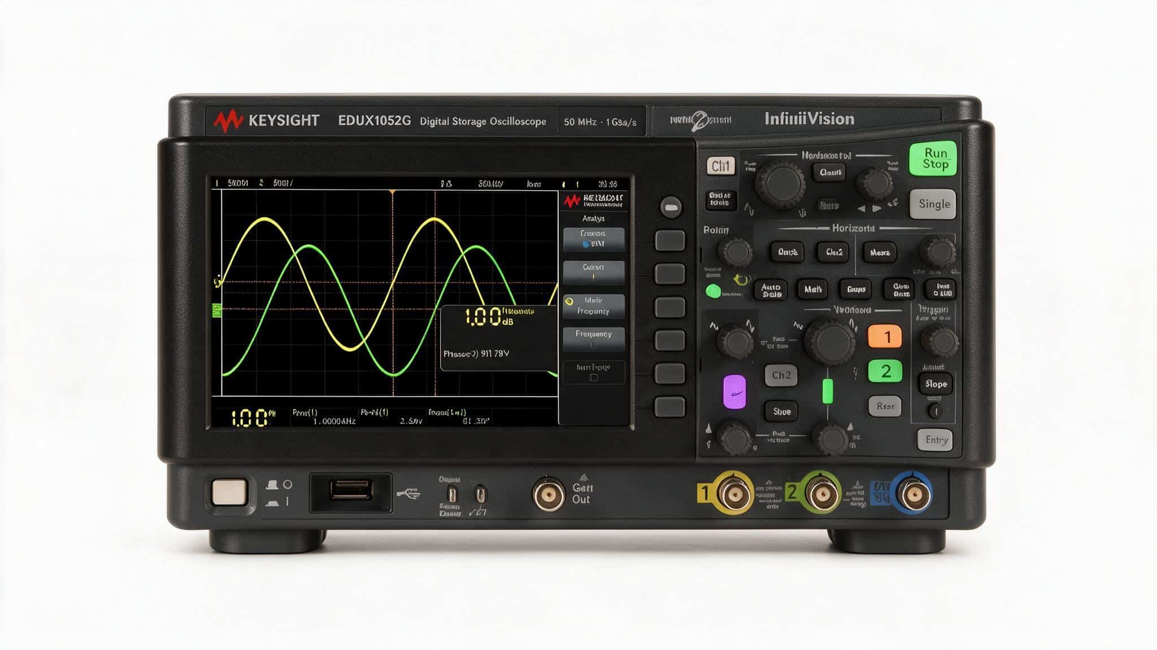
Task: Click the gray Entry key
Action: point(935,440)
